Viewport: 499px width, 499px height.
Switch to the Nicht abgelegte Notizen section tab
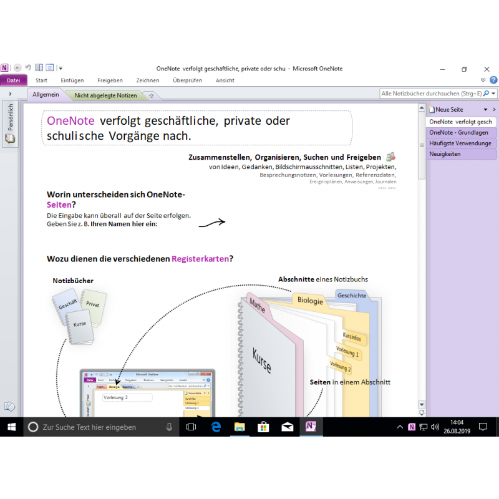(105, 95)
